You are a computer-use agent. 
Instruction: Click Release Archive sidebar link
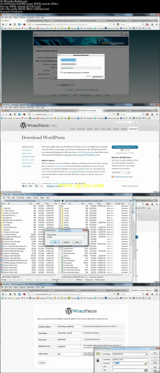[x=27, y=163]
